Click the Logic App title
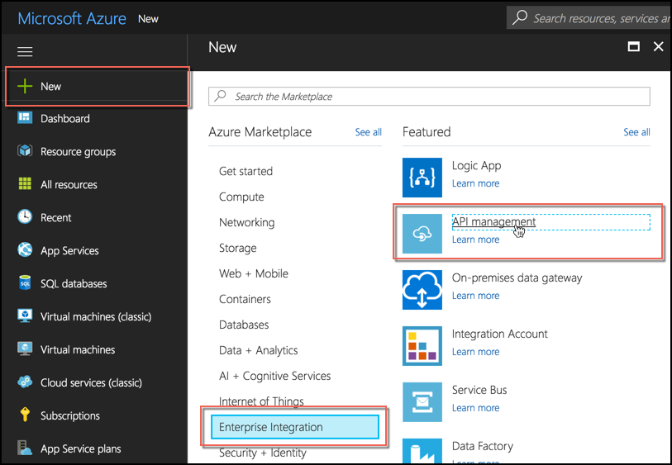Screen dimensions: 672x465 pyautogui.click(x=477, y=166)
